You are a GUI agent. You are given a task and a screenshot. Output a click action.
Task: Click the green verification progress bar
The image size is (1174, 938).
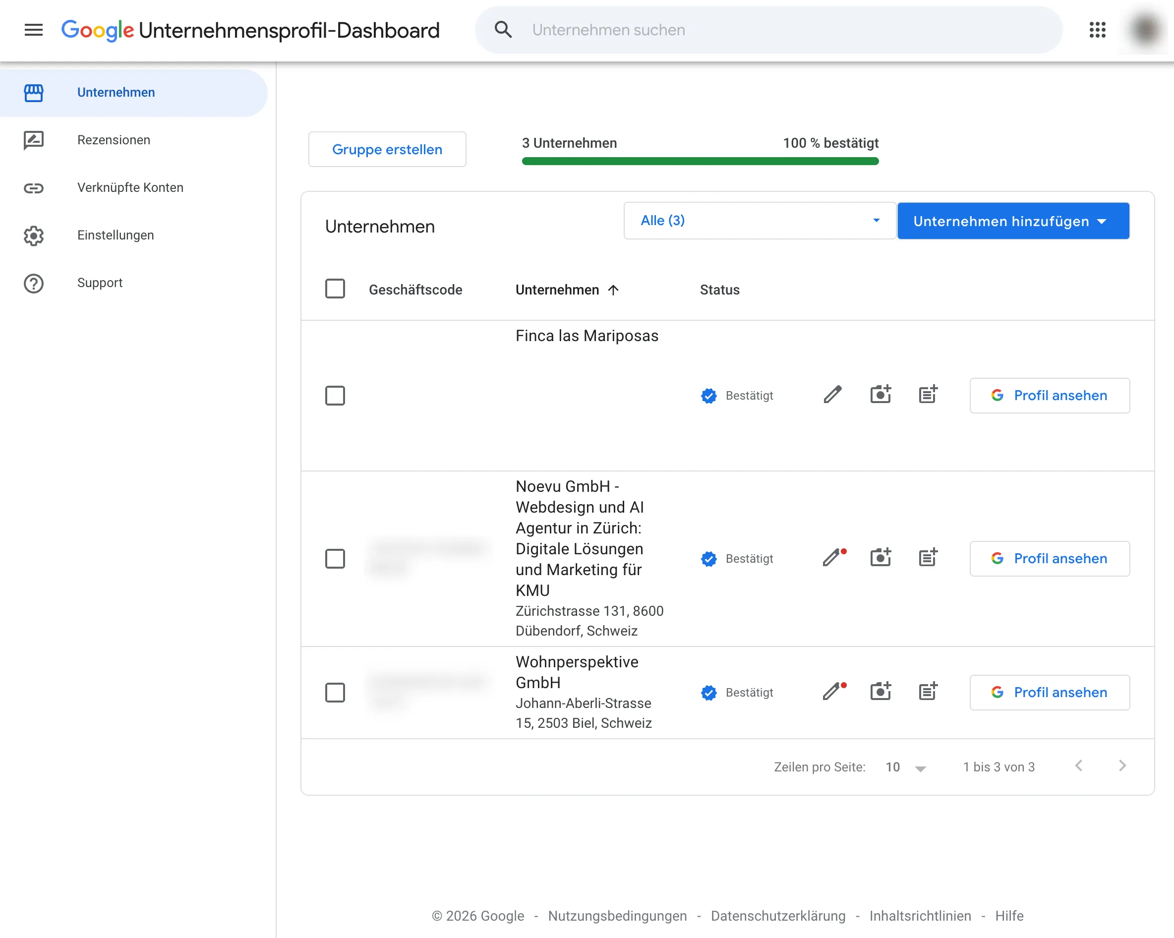[x=700, y=161]
